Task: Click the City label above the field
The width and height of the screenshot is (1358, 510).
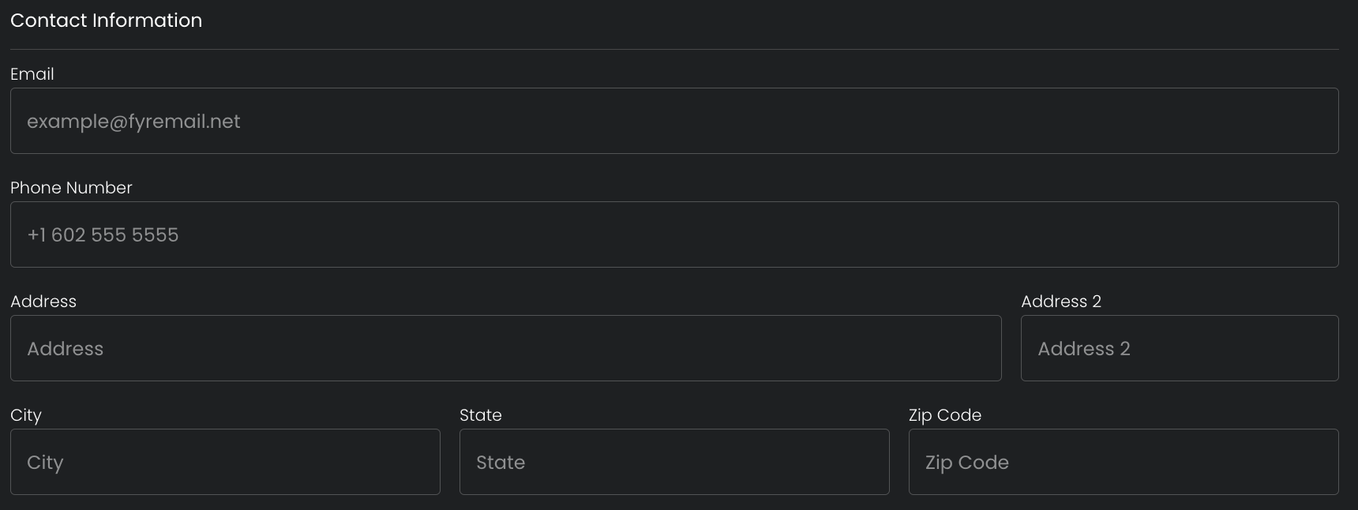Action: tap(26, 415)
